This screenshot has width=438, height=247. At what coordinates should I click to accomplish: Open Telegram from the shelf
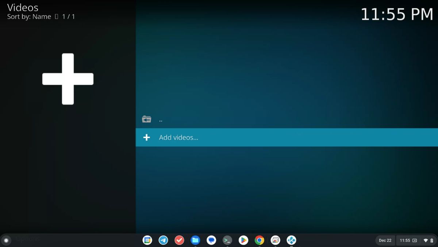pos(163,240)
